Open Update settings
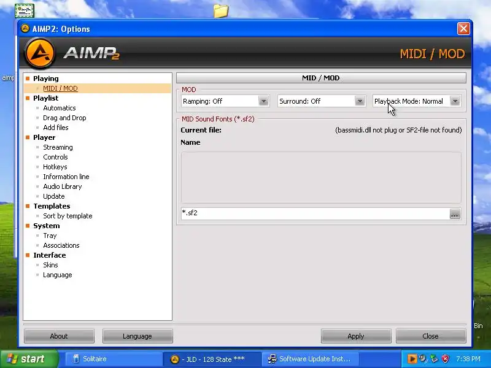The width and height of the screenshot is (491, 368). click(x=53, y=196)
